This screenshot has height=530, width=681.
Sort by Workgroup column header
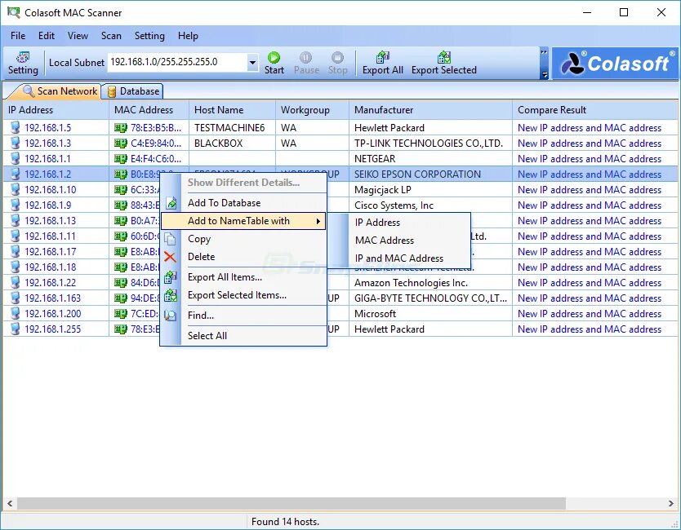click(x=312, y=110)
